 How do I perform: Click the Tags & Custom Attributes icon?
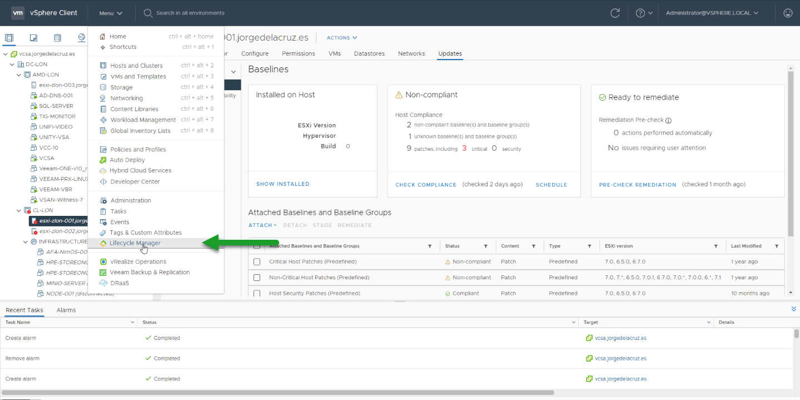click(103, 233)
